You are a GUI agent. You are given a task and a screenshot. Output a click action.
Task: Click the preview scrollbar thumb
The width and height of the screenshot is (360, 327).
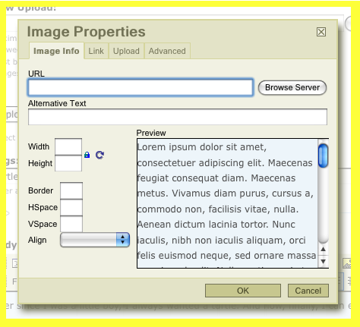click(x=323, y=156)
